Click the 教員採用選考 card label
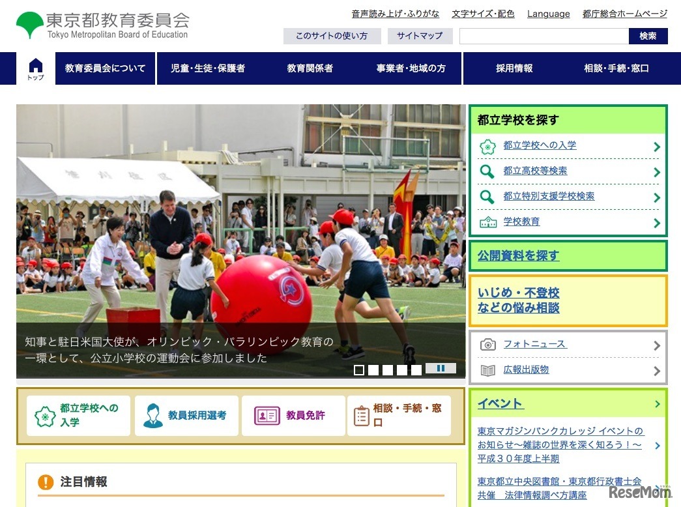Viewport: 681px width, 507px height. pos(197,415)
